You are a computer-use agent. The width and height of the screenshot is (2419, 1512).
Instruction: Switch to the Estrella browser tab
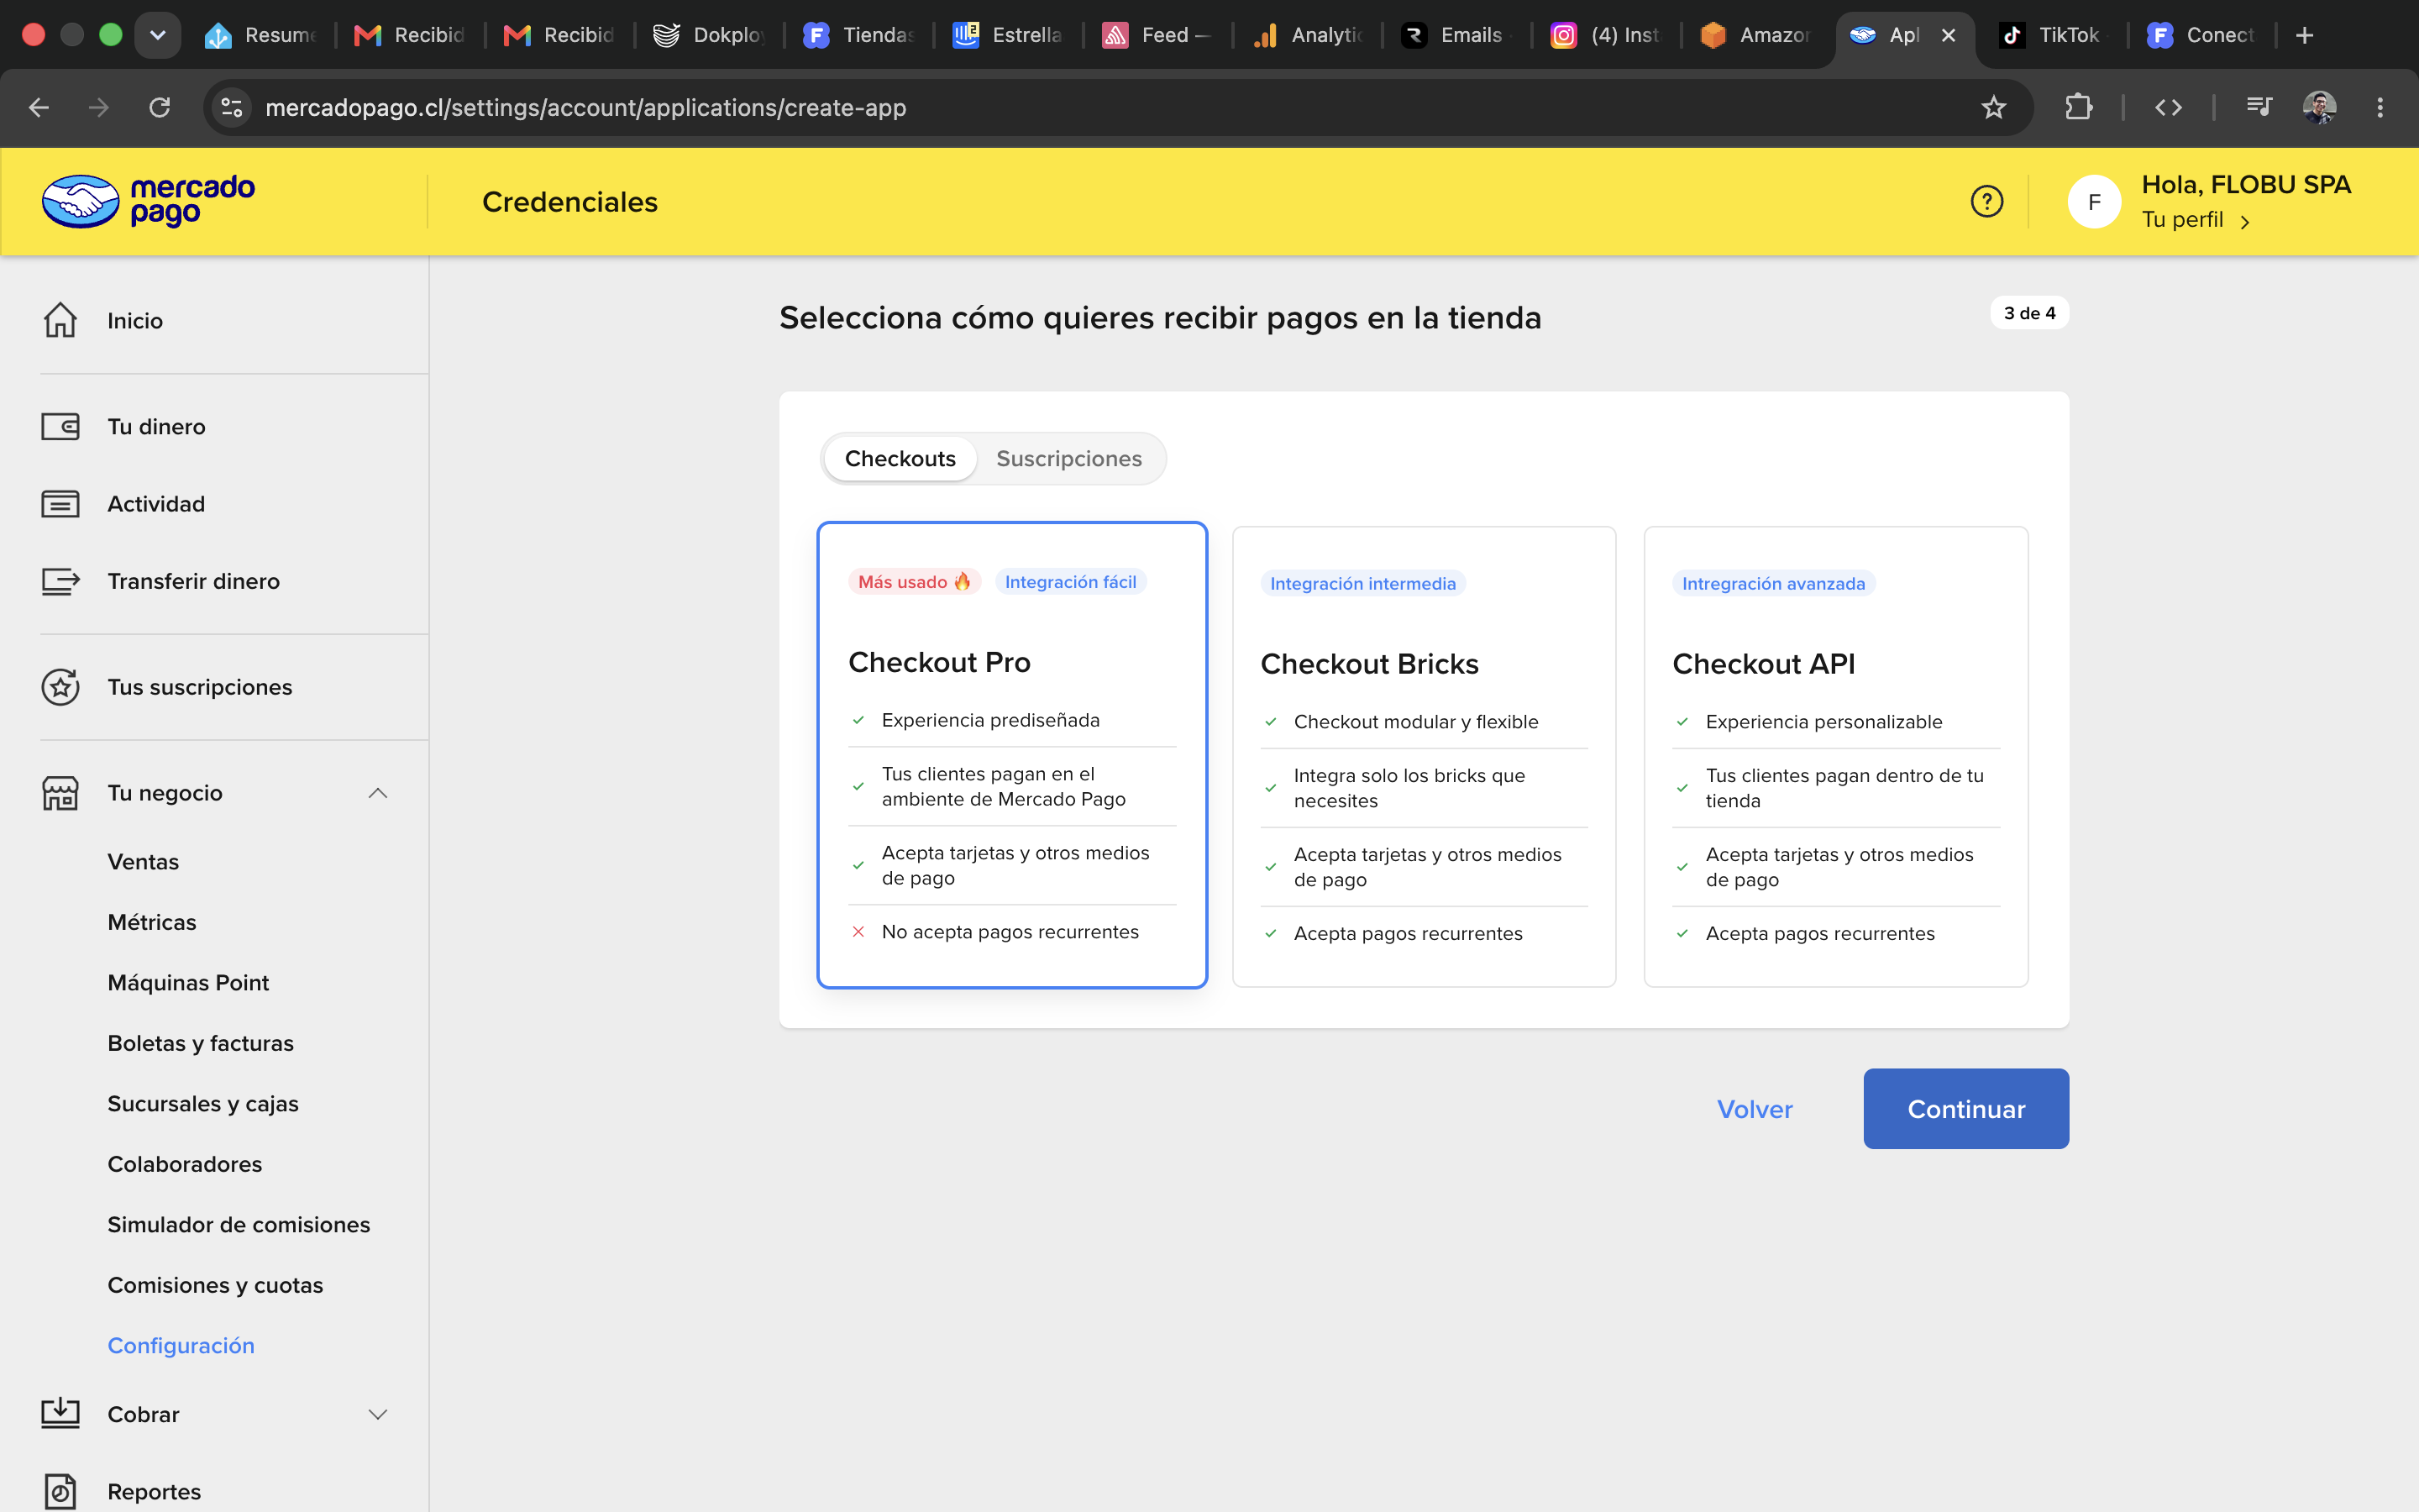(1009, 35)
